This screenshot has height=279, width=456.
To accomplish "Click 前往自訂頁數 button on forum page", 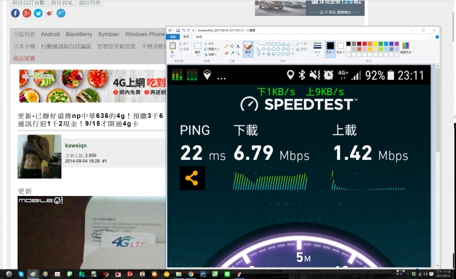I will coord(28,3).
